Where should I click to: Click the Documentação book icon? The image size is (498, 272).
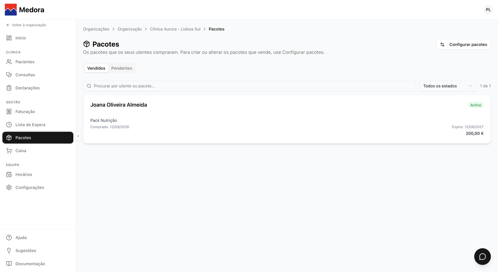pyautogui.click(x=9, y=264)
